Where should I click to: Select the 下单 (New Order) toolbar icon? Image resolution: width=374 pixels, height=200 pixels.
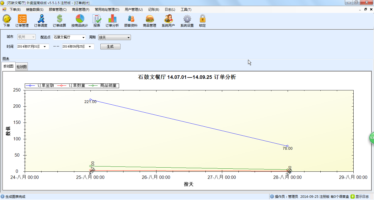tap(7, 21)
